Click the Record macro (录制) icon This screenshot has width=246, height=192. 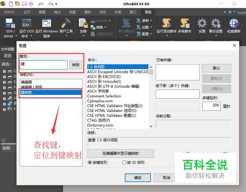pyautogui.click(x=139, y=20)
